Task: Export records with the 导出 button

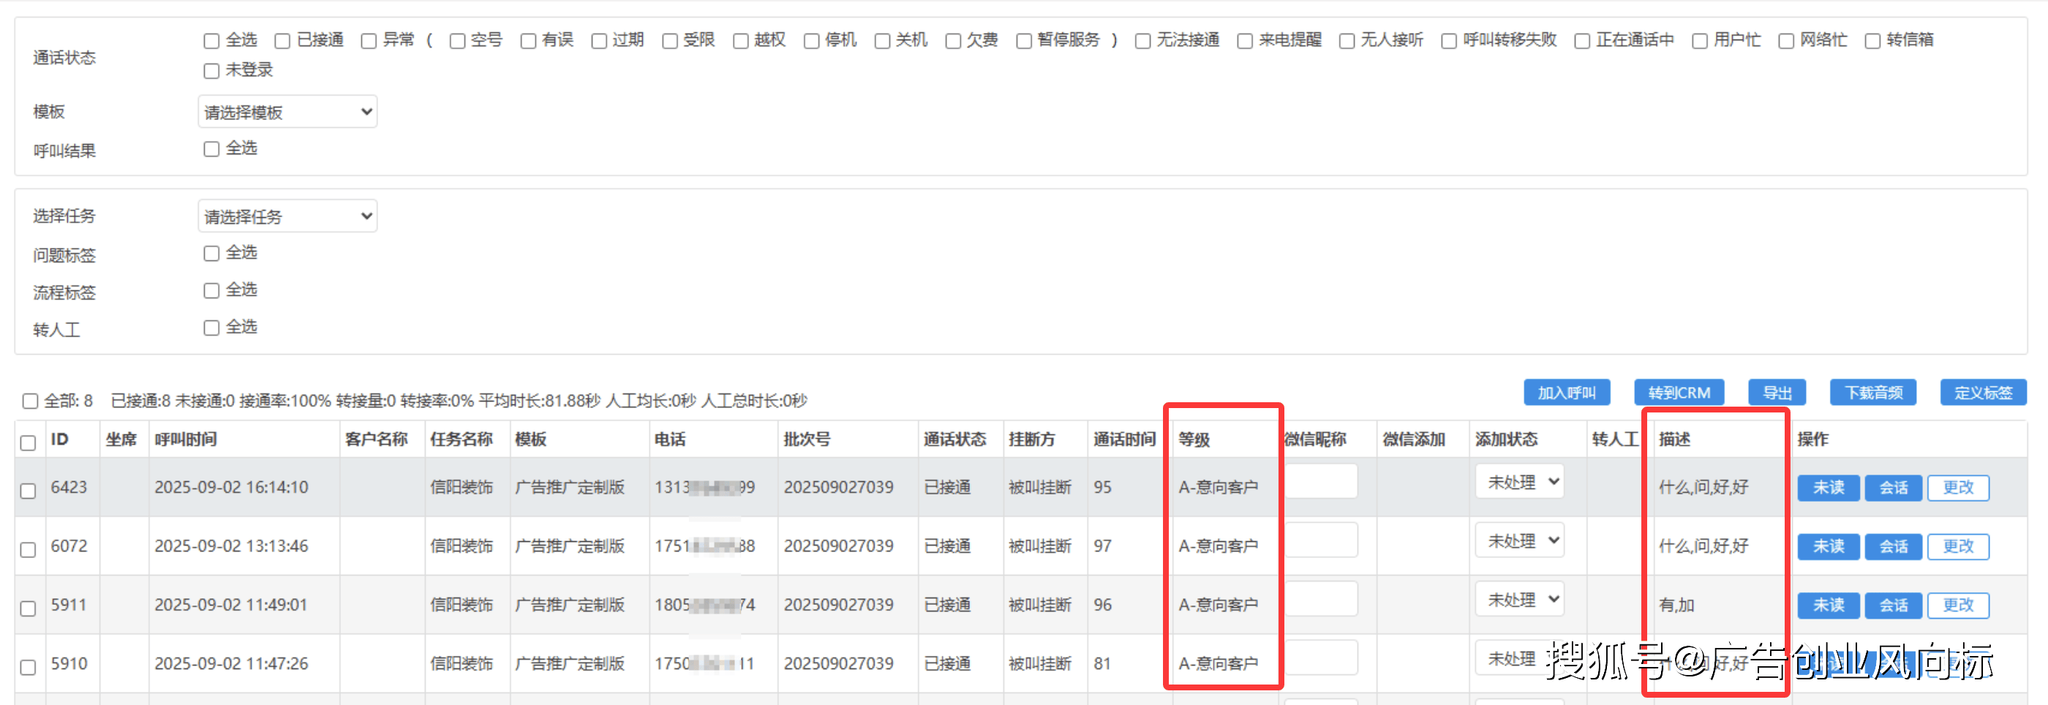Action: click(x=1776, y=393)
